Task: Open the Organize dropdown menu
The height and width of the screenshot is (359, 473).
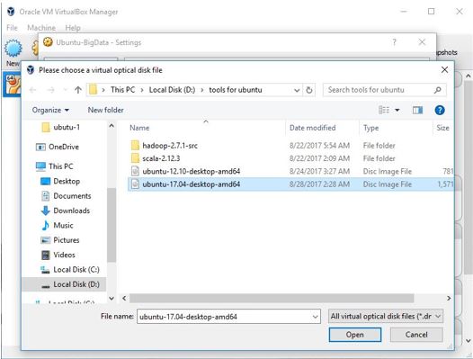Action: [50, 110]
